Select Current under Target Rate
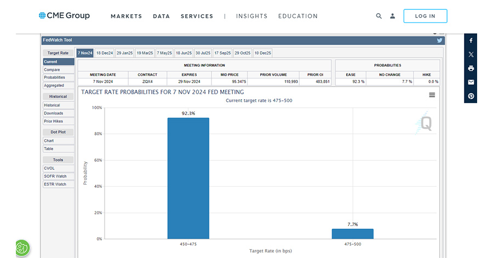Viewport: 493px width, 258px height. pyautogui.click(x=59, y=61)
